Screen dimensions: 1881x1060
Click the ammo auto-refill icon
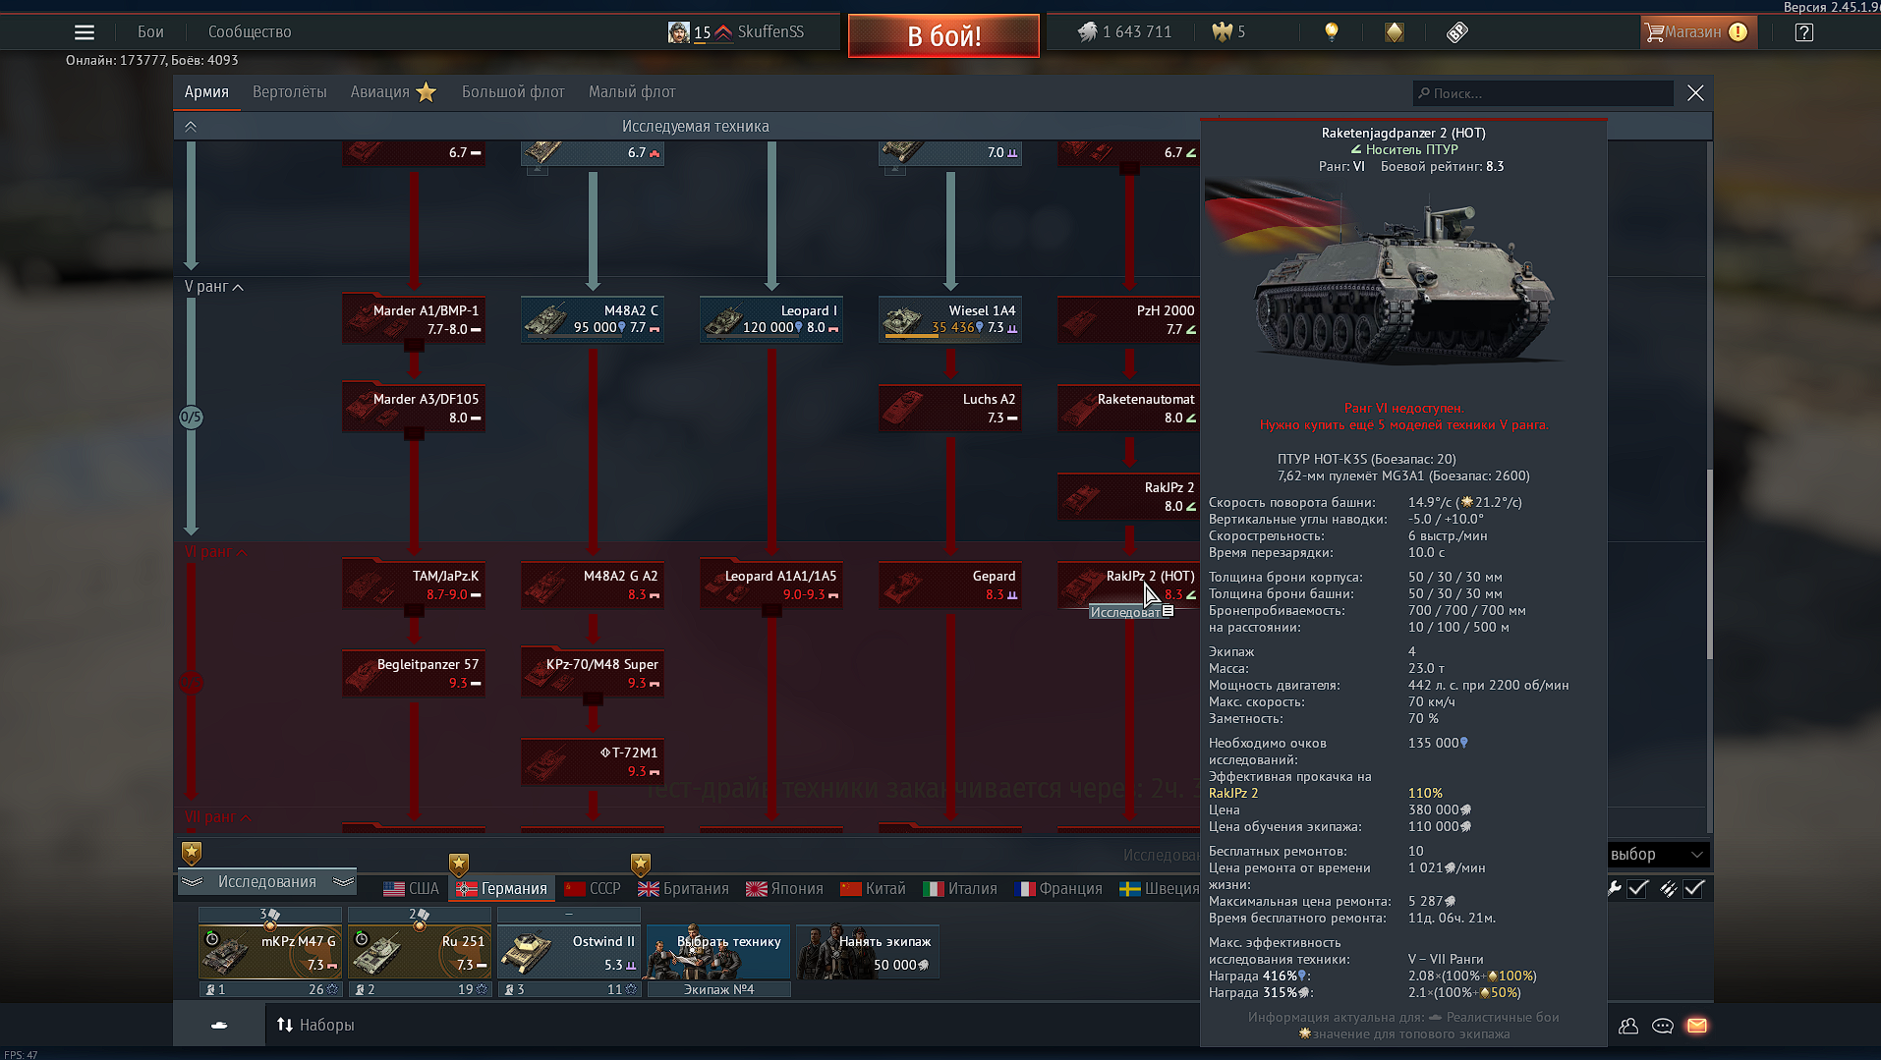(x=1668, y=889)
